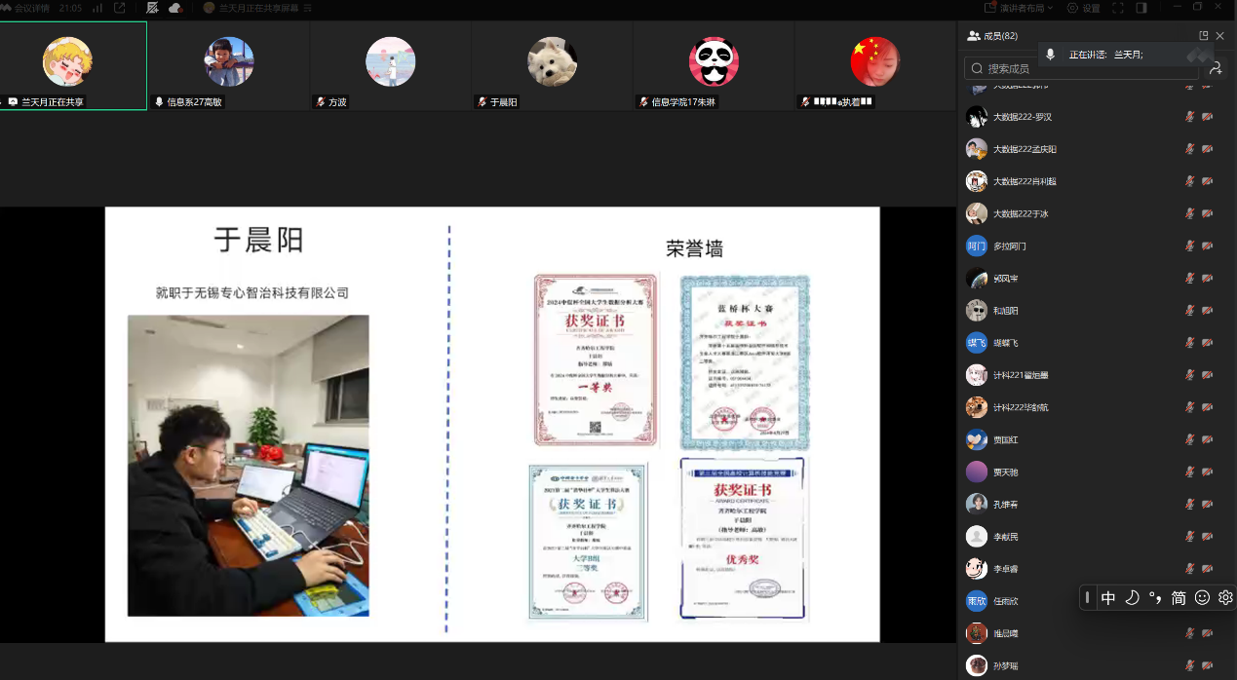The height and width of the screenshot is (680, 1237).
Task: Expand the list icon next to 兰天月正在共享屏幕
Action: (x=308, y=8)
